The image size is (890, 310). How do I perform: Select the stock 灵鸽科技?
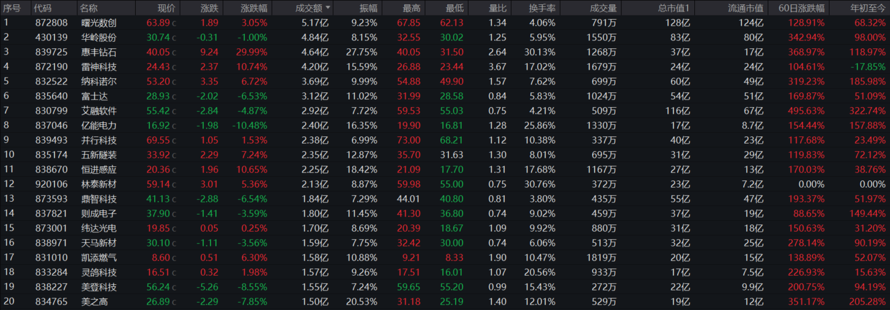tap(98, 272)
